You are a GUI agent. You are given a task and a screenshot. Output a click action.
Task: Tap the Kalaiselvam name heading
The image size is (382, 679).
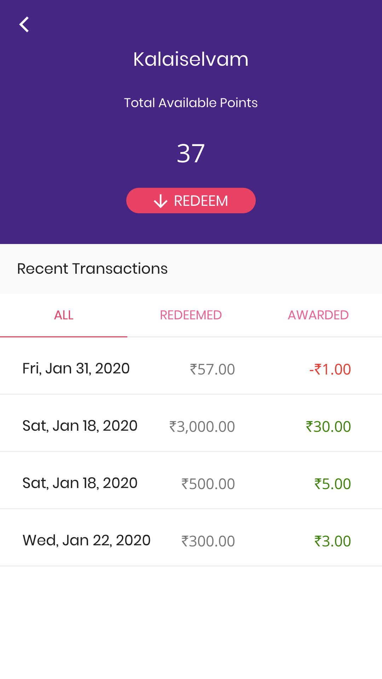click(191, 59)
